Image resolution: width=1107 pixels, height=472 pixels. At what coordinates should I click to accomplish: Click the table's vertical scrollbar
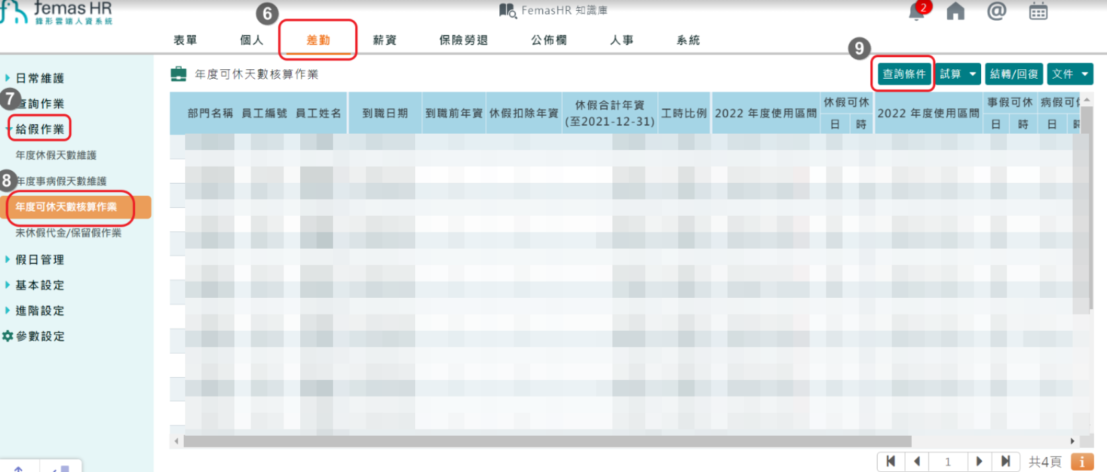click(1086, 209)
